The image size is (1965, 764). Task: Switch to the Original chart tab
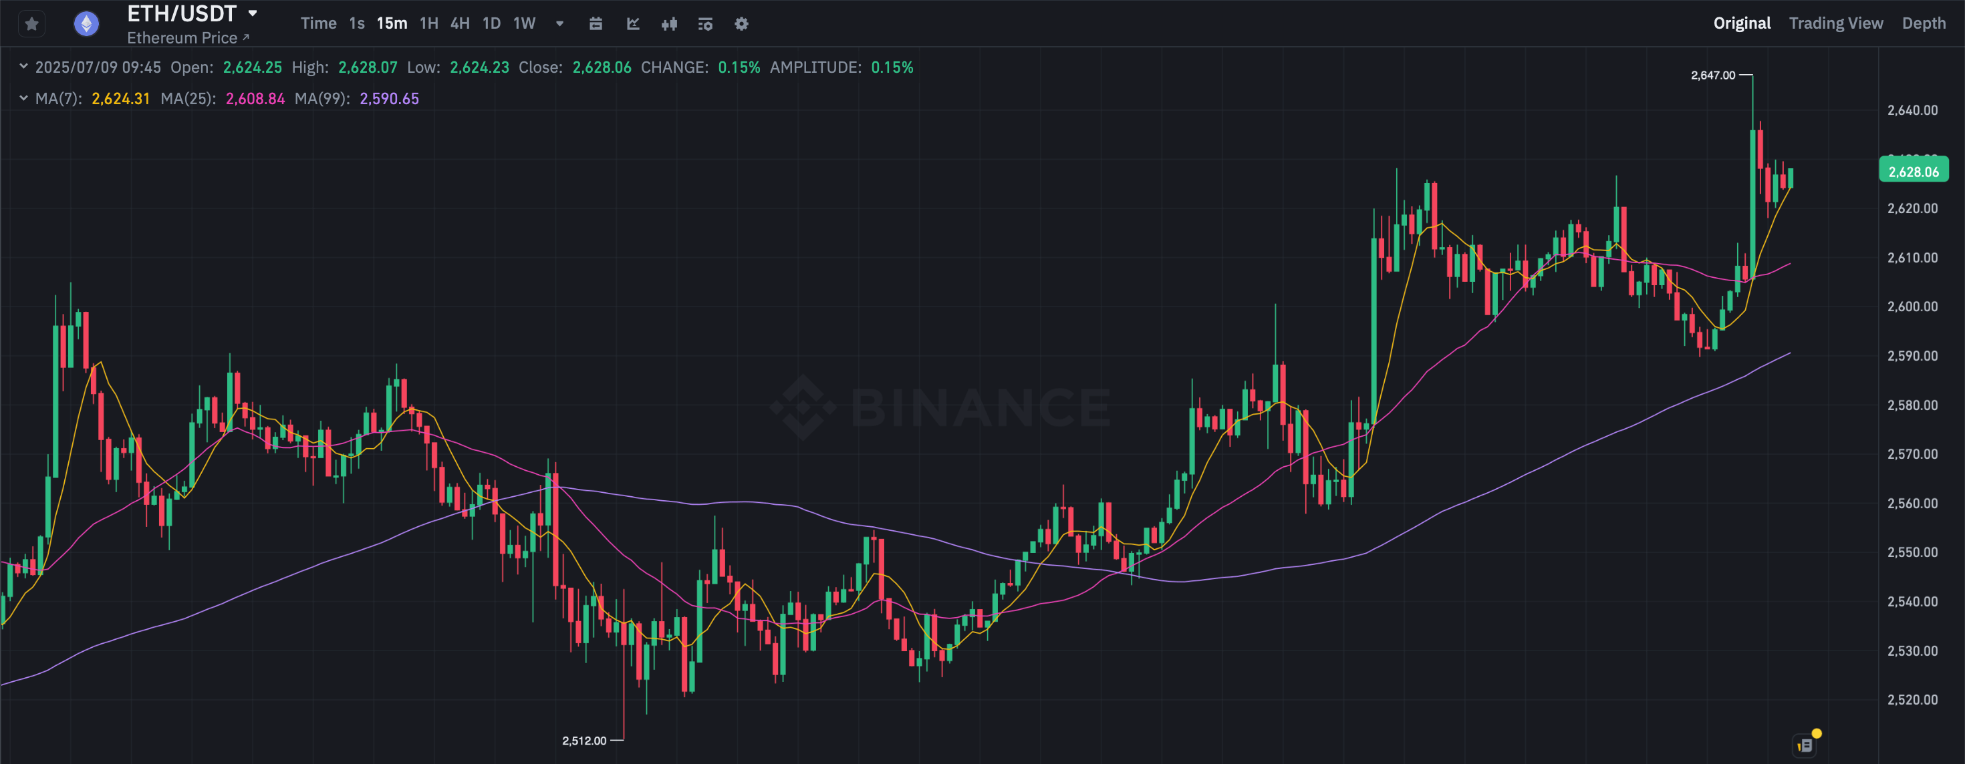(1742, 23)
